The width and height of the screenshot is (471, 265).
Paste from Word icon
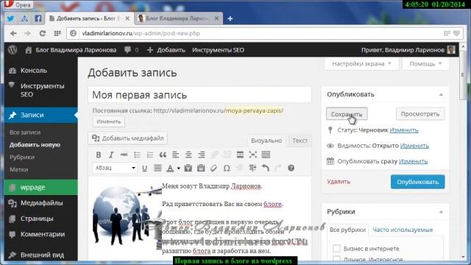(x=201, y=168)
